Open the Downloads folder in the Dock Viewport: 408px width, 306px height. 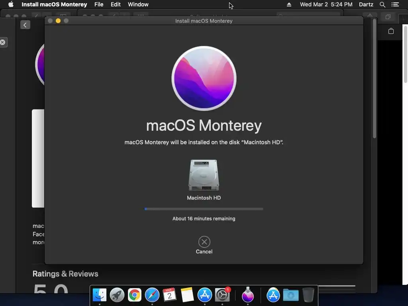290,295
